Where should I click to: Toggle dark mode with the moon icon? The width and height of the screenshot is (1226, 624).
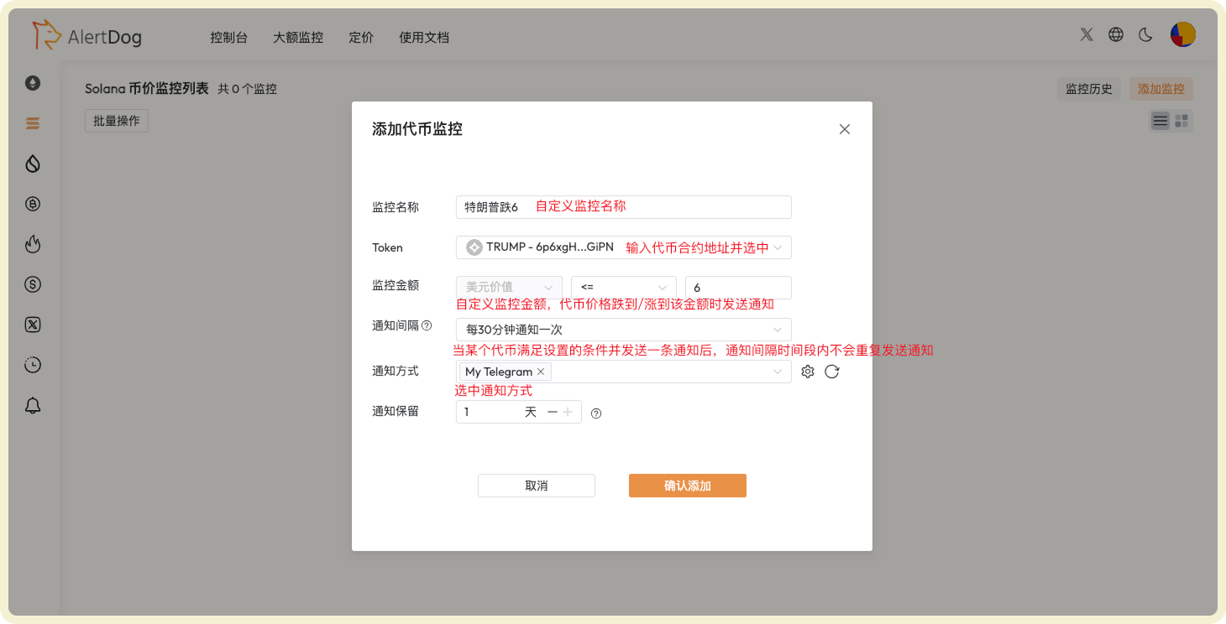[x=1145, y=34]
